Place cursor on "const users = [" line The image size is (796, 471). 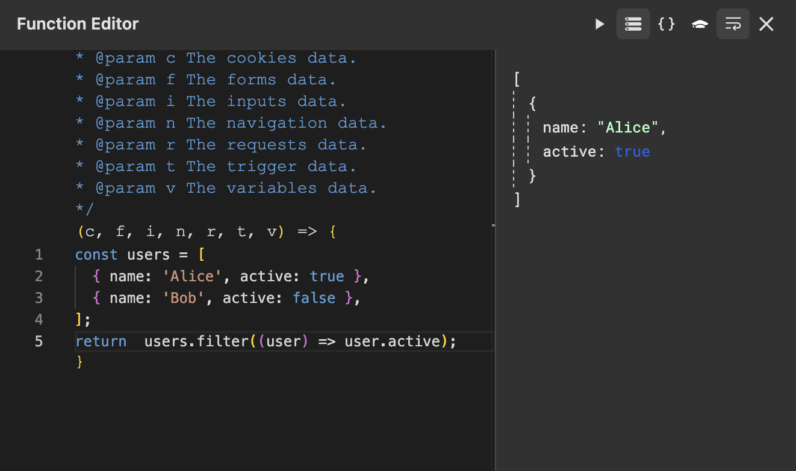pyautogui.click(x=140, y=255)
